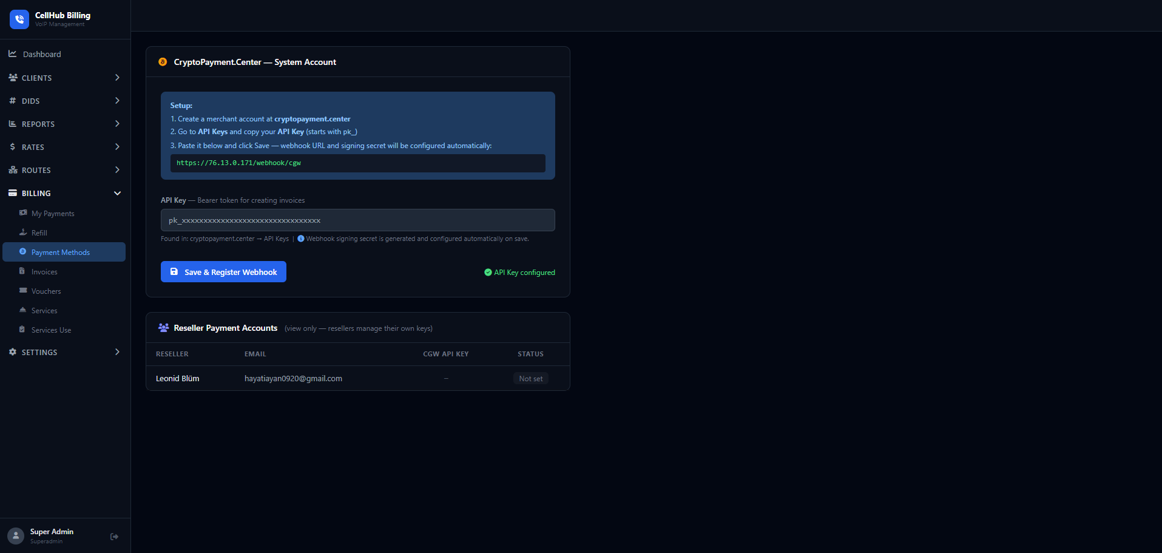Expand the DIDS menu chevron
Screen dimensions: 1162x553
pyautogui.click(x=117, y=101)
